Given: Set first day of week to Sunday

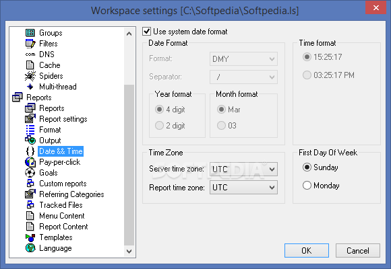Looking at the screenshot, I should [x=307, y=167].
